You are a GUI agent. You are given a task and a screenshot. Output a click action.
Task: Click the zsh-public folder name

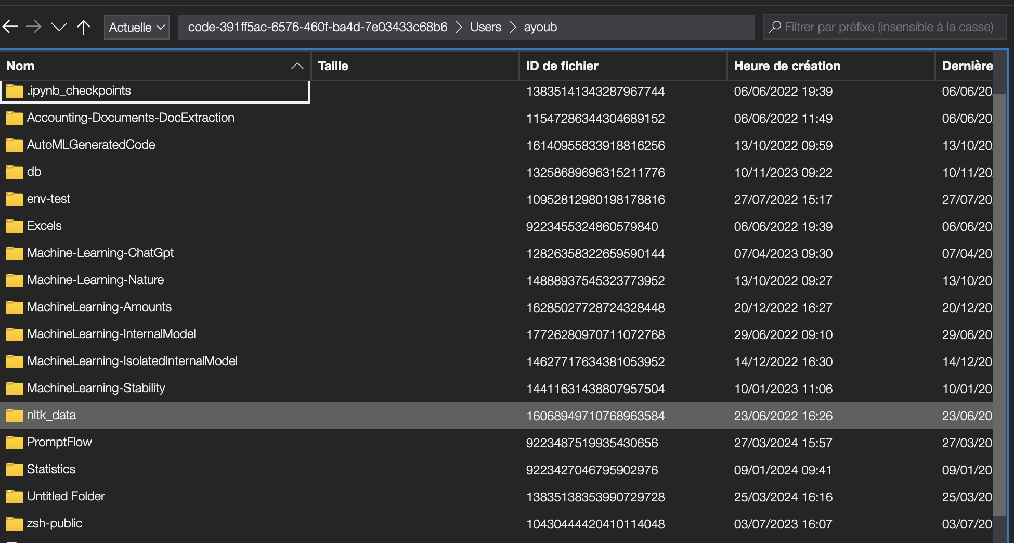[x=55, y=523]
